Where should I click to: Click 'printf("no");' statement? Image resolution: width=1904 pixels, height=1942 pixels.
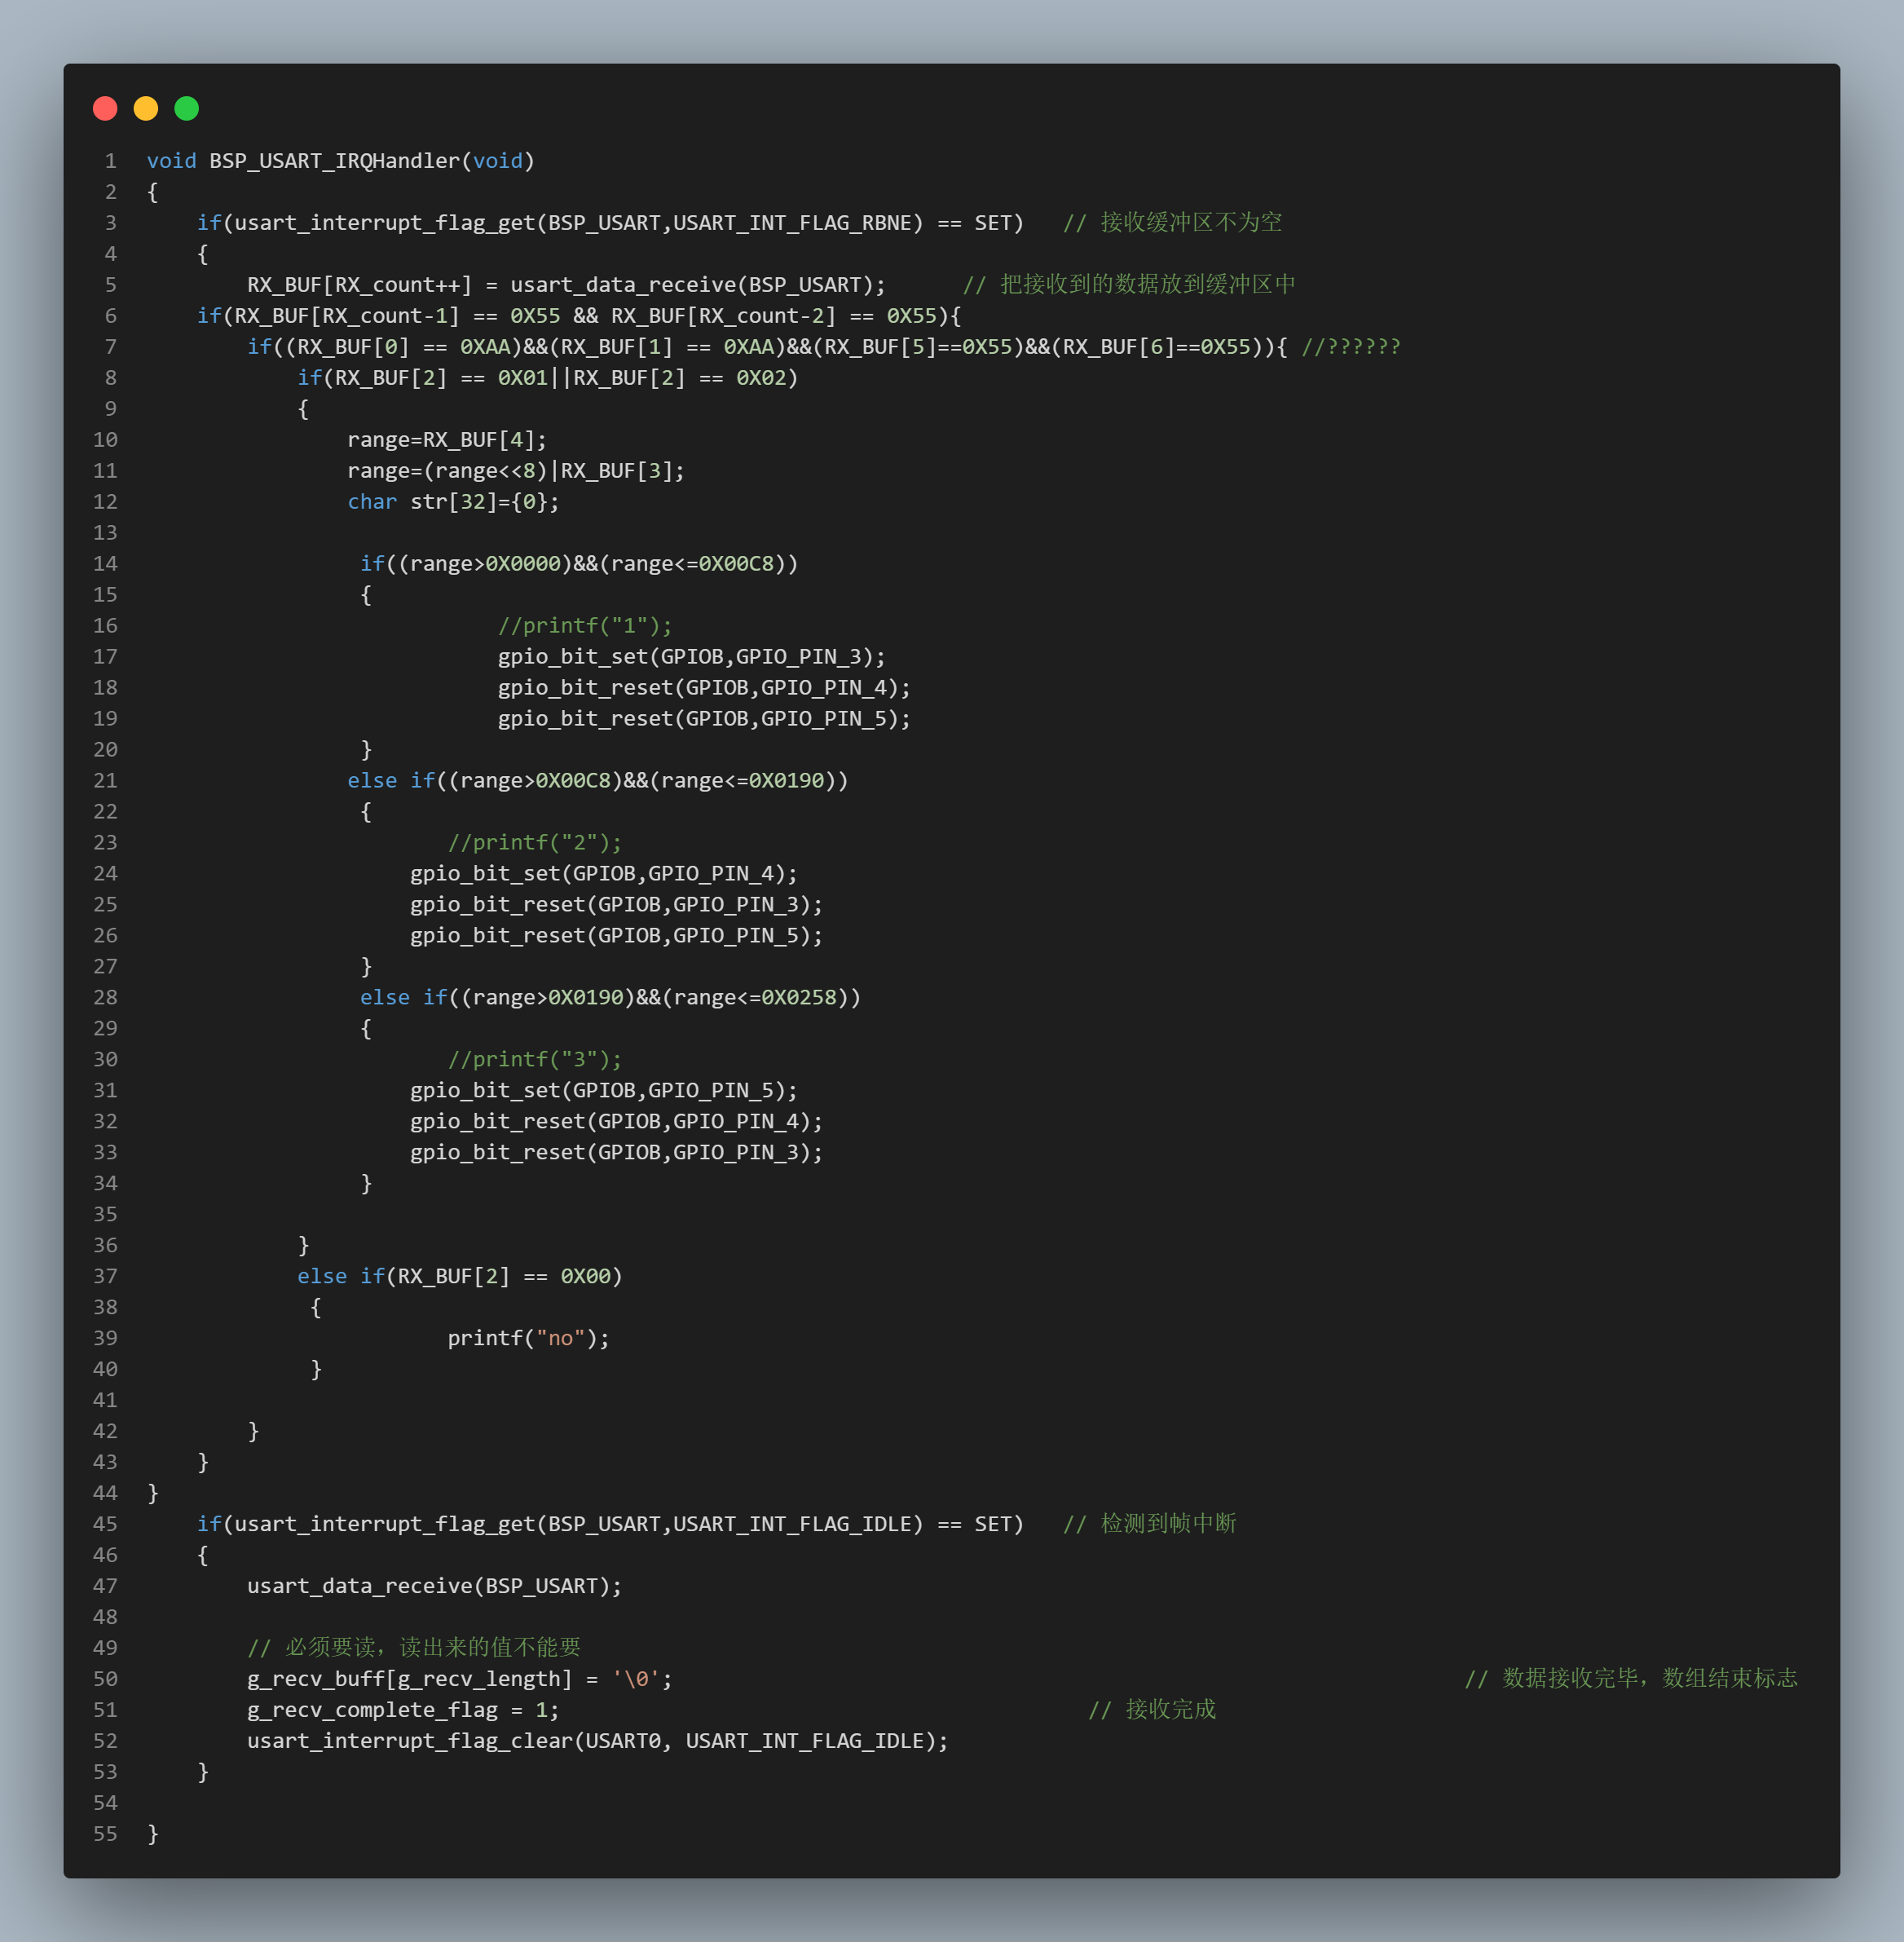529,1339
